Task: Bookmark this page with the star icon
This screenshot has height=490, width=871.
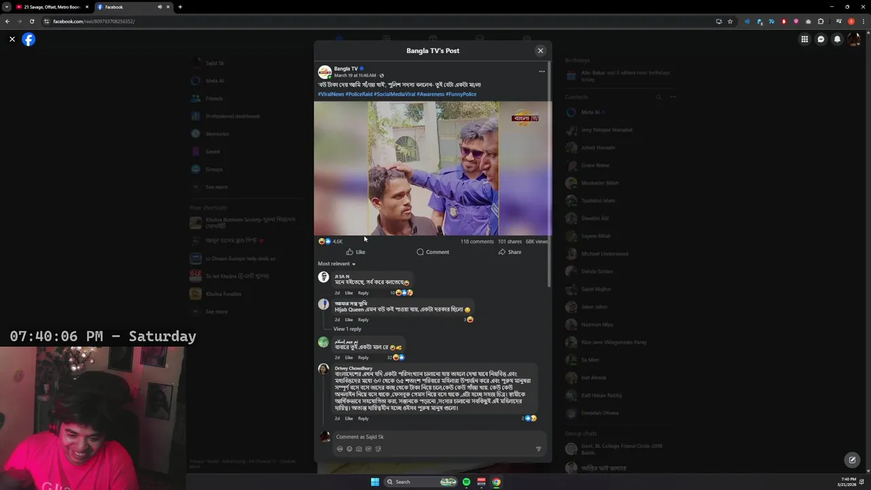Action: click(x=730, y=21)
